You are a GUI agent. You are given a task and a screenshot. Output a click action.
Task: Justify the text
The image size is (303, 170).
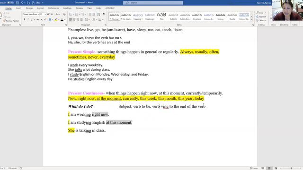81,19
